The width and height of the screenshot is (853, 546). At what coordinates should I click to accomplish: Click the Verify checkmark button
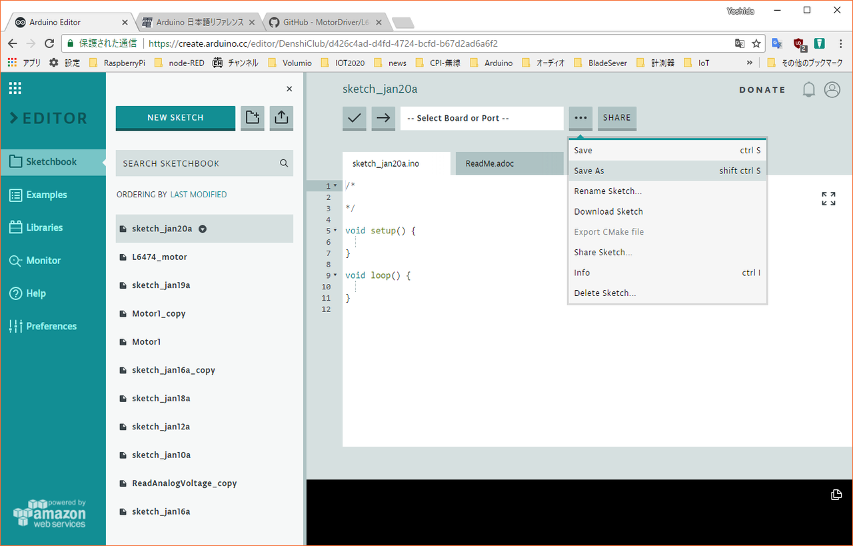[x=355, y=118]
